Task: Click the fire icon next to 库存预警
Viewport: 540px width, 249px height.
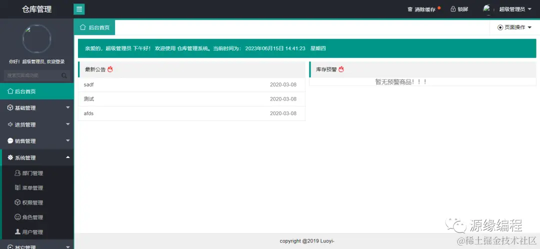Action: tap(341, 69)
